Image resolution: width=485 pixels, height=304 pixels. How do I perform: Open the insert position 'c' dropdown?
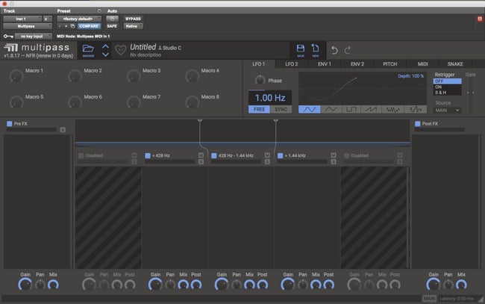47,19
